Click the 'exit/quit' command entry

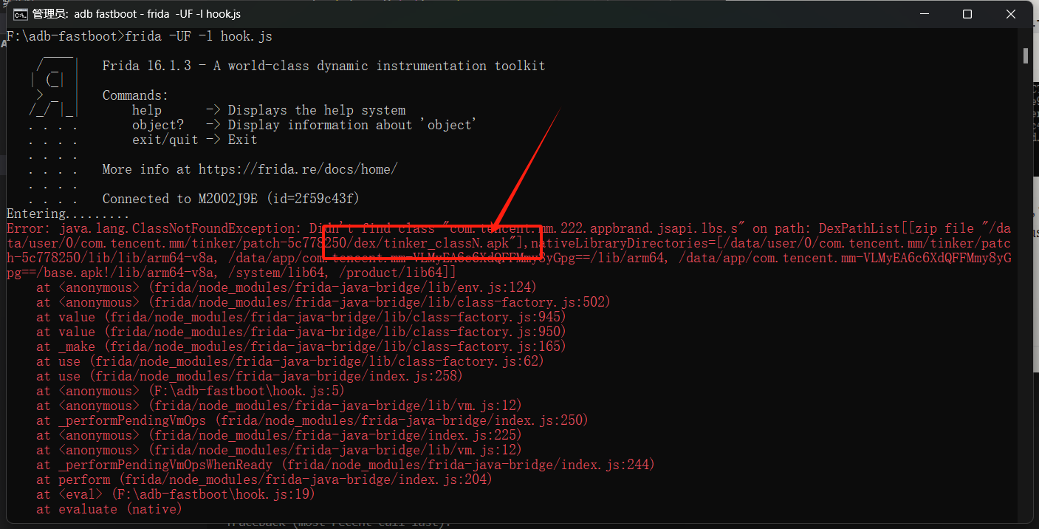165,140
